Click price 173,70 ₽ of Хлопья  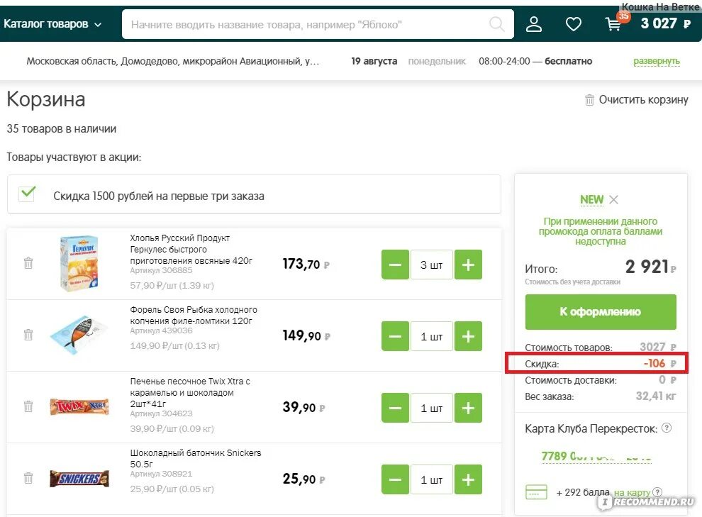(306, 265)
